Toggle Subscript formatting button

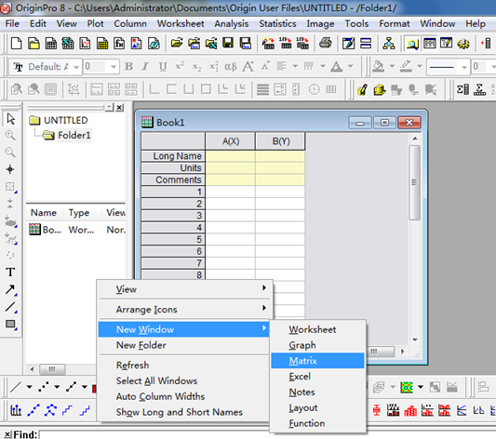click(x=196, y=67)
